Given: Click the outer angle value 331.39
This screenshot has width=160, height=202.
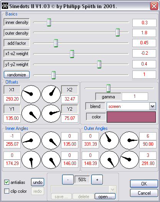Looking at the screenshot, I should [x=91, y=144].
